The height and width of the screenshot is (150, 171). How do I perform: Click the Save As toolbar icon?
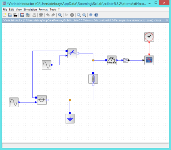[28, 15]
